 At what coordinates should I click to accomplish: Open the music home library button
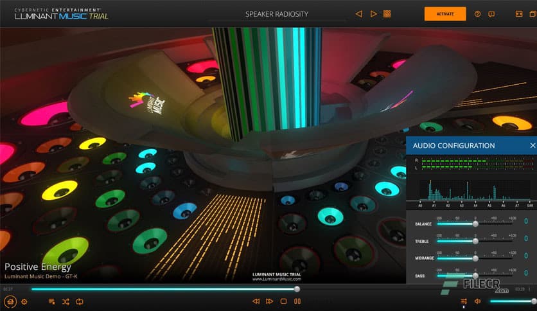(10, 302)
